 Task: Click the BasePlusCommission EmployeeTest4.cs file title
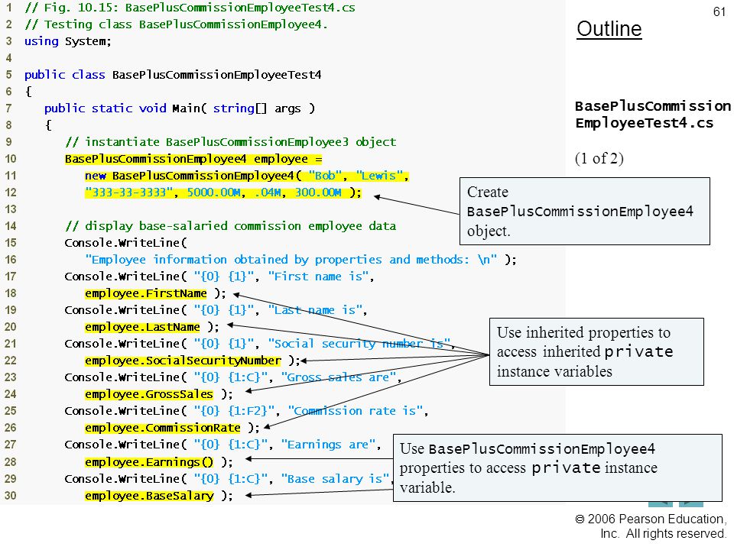click(x=652, y=115)
